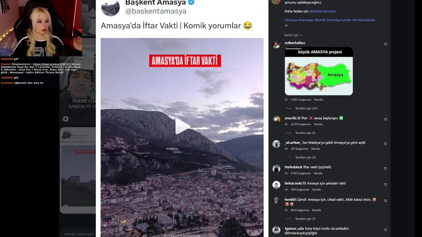The image size is (422, 237).
Task: Expand 'Yanıtları gör (1)' under onur.kb.12
Action: [x=305, y=133]
